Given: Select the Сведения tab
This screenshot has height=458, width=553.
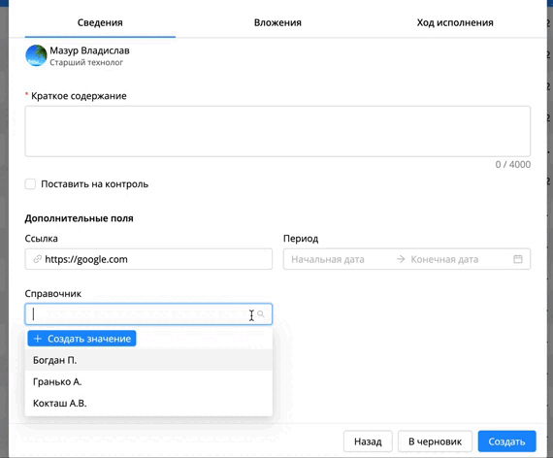Looking at the screenshot, I should (x=100, y=22).
